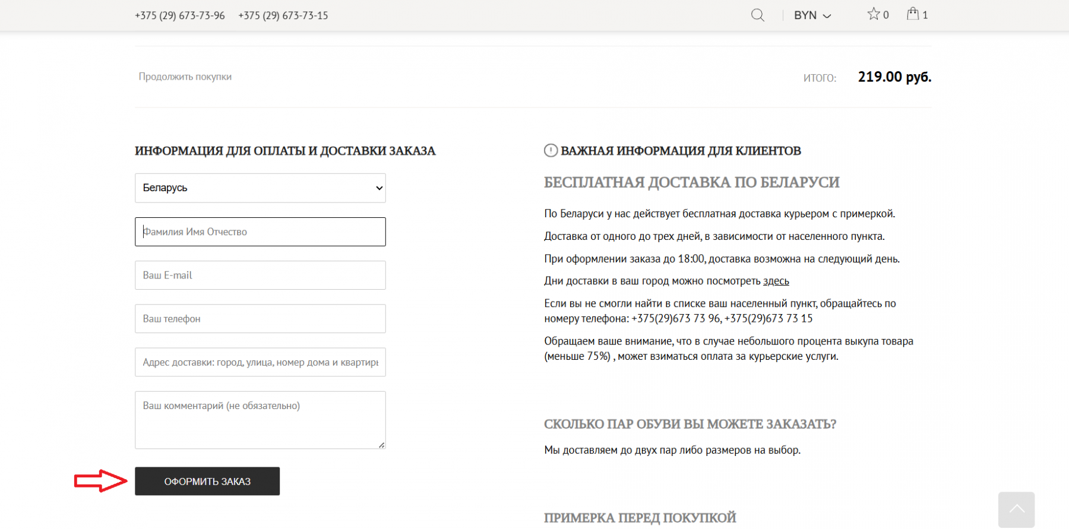The image size is (1069, 529).
Task: Click the +375 (29) 673-73-15 header number
Action: (x=283, y=15)
